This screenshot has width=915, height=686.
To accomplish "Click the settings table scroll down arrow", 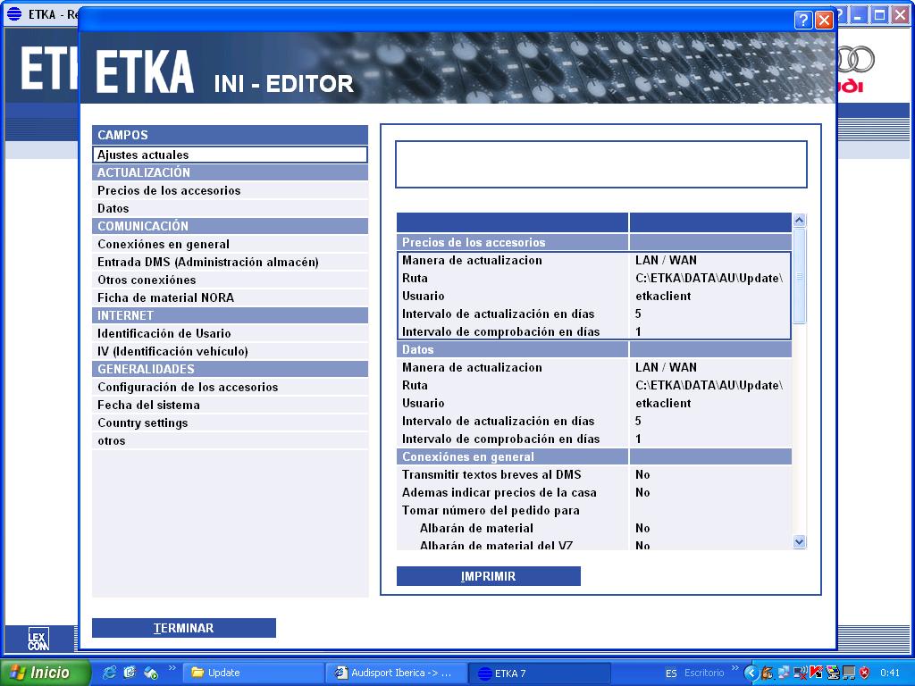I will coord(800,542).
